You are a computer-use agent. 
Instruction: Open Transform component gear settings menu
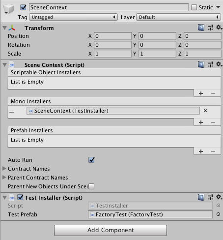(x=219, y=28)
